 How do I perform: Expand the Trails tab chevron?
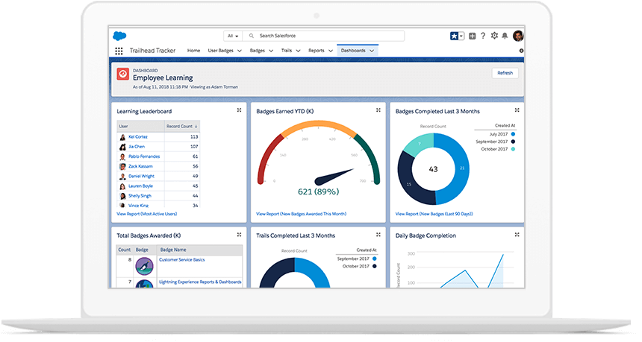(298, 51)
